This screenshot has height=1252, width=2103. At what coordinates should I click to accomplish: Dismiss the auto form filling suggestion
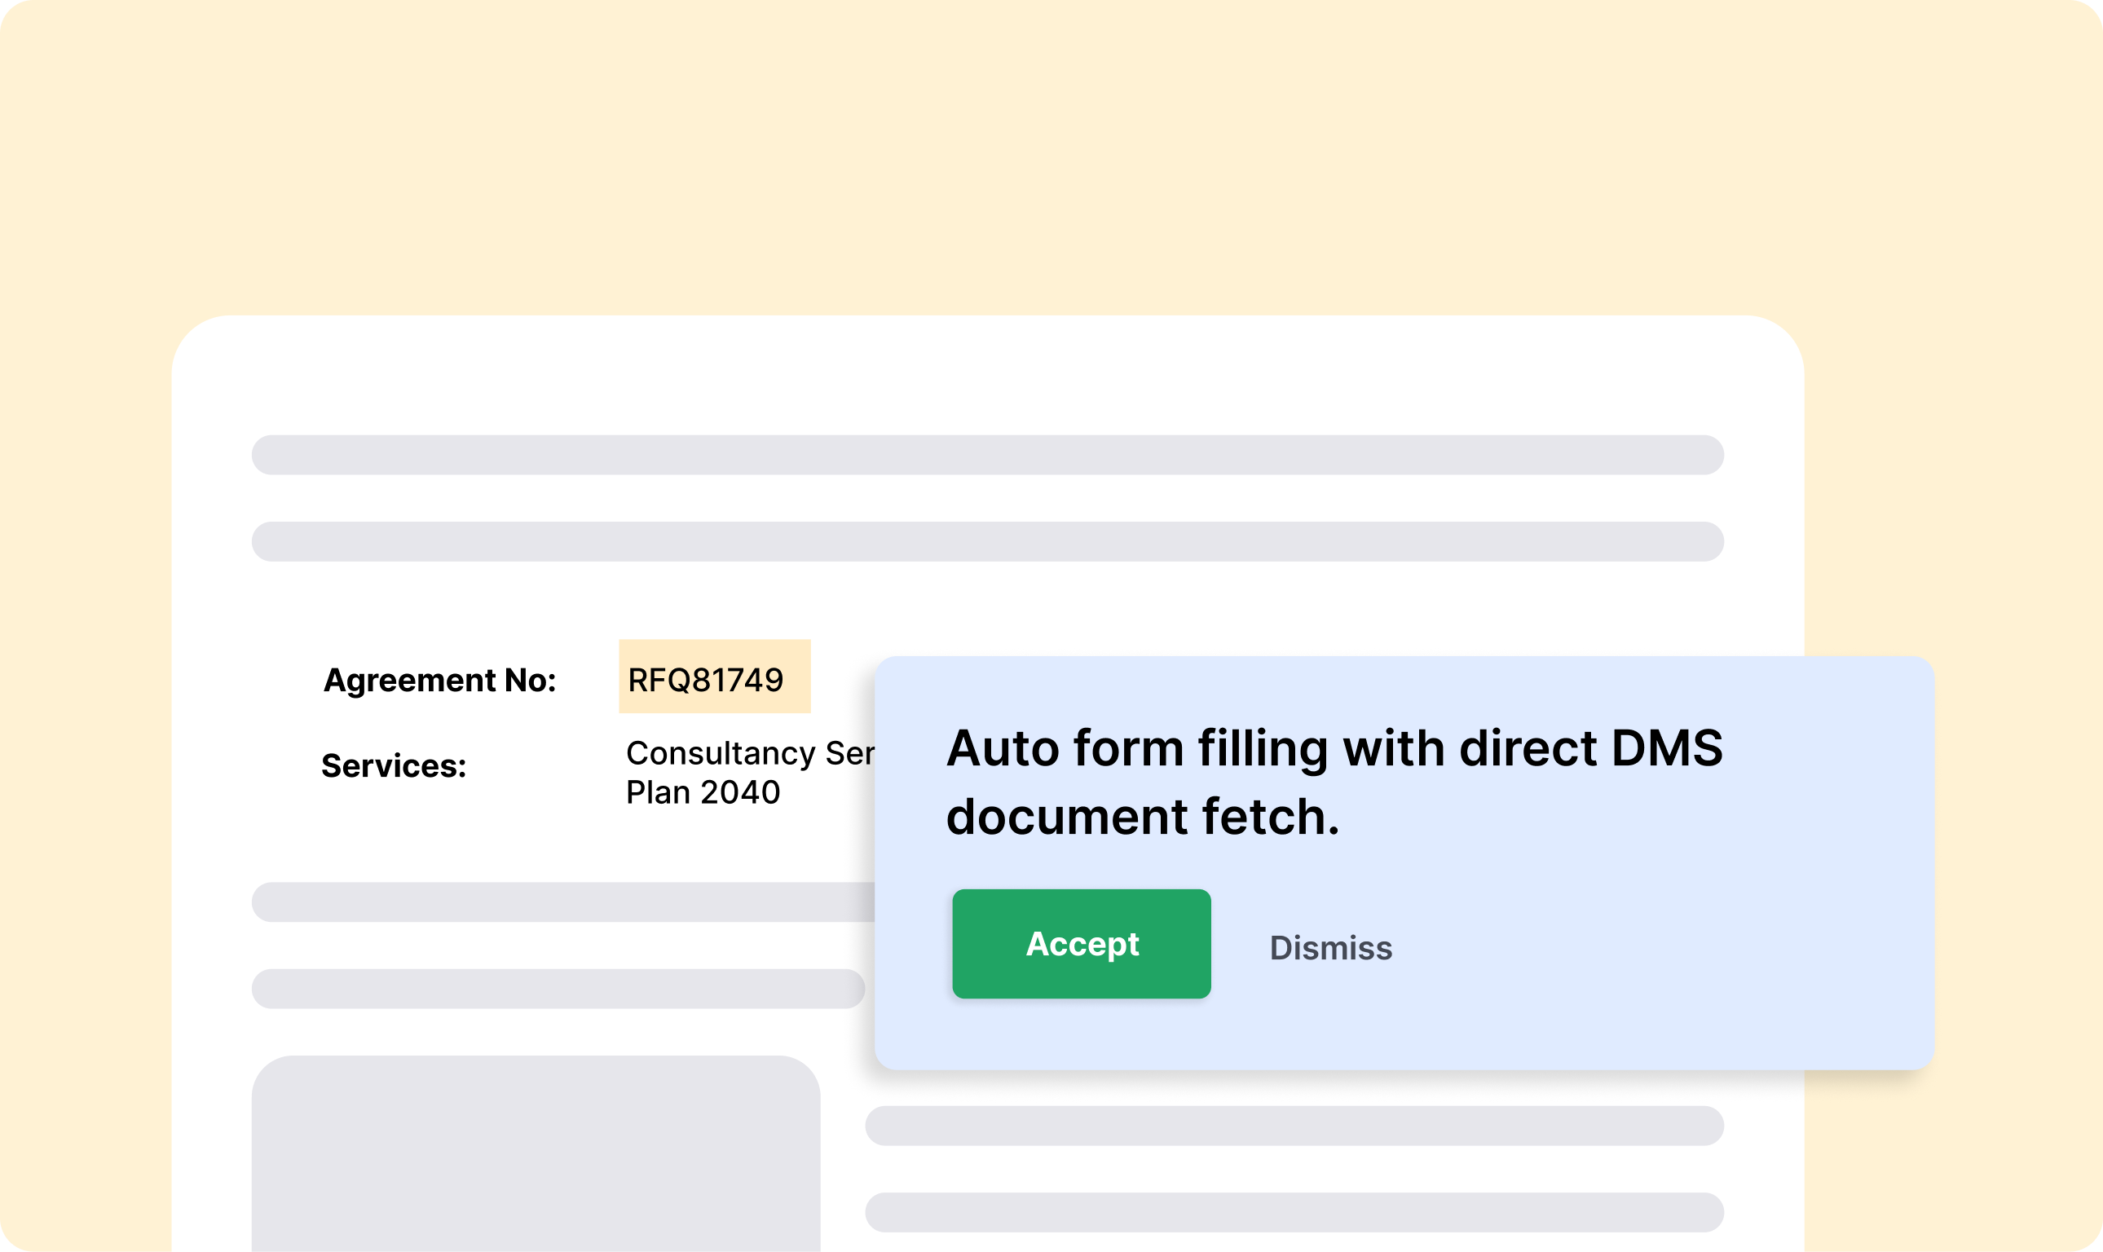(1331, 947)
